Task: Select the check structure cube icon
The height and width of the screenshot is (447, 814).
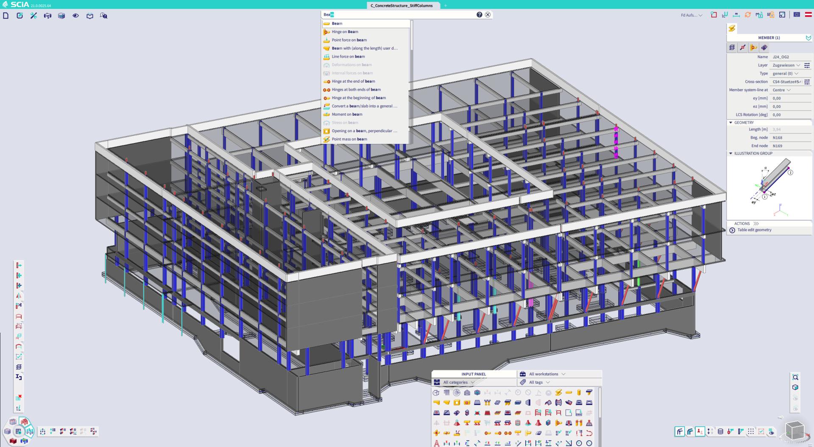Action: coord(61,15)
